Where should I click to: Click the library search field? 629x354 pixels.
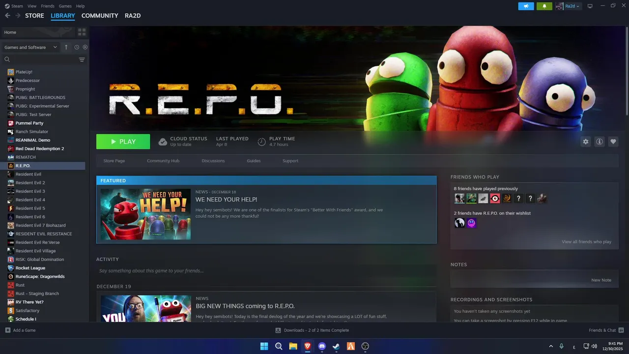[x=39, y=59]
